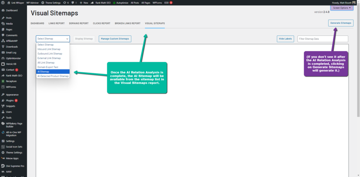The image size is (360, 177).
Task: Click the Meow Apps icon in sidebar
Action: [x=3, y=158]
